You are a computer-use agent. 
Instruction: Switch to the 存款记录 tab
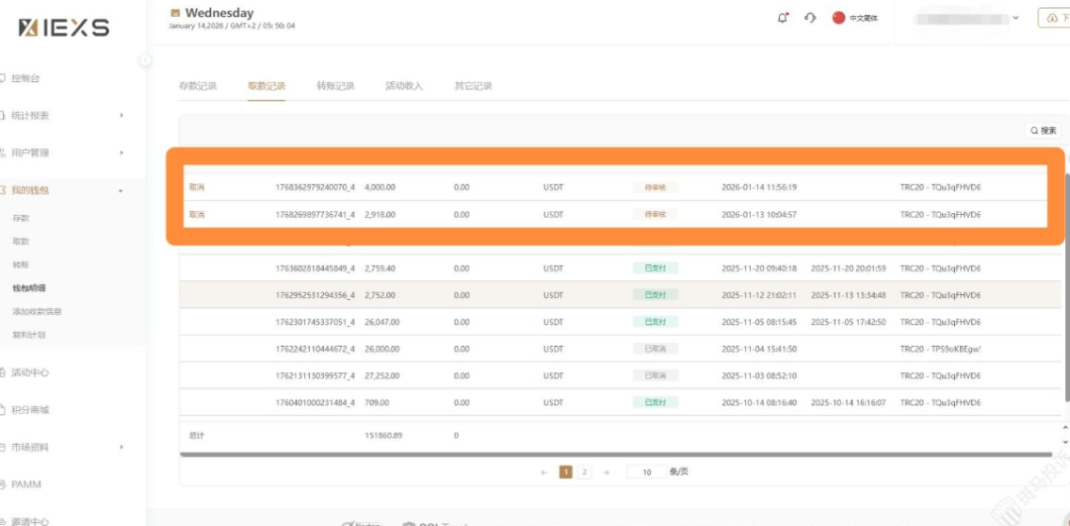click(197, 86)
